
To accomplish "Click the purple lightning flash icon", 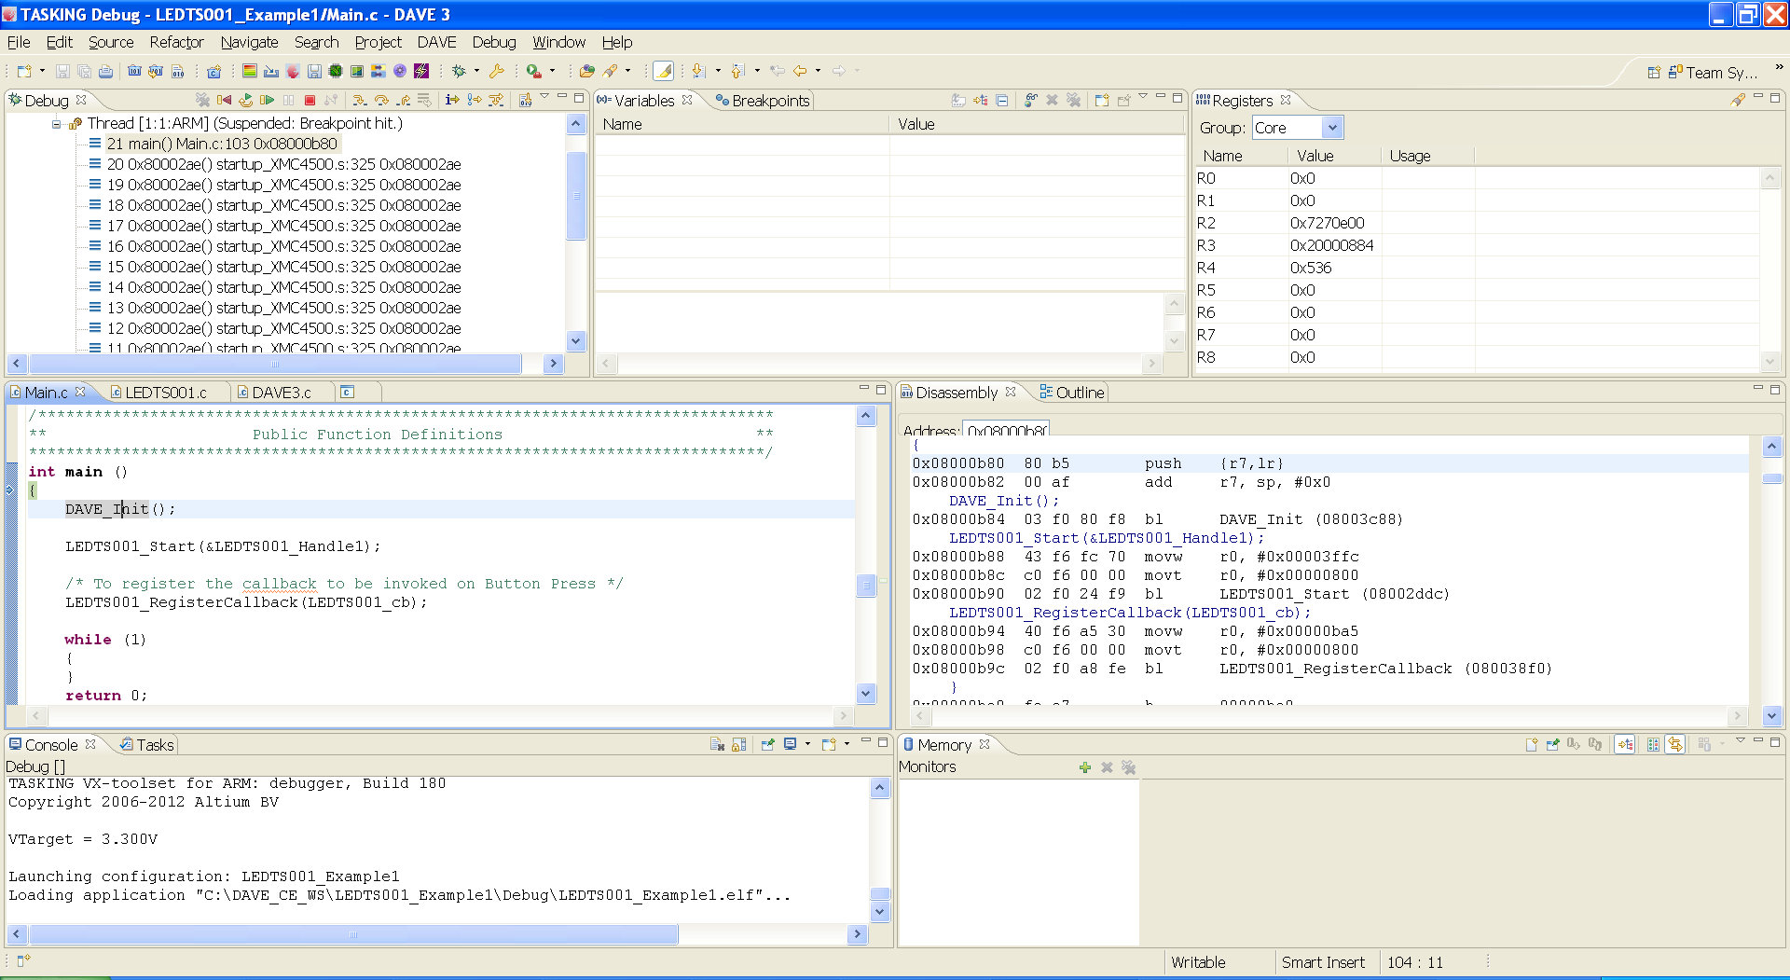I will (x=420, y=71).
